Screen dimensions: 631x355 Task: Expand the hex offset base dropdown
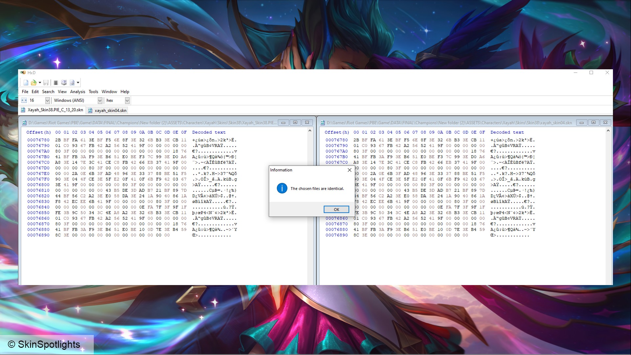[x=127, y=100]
